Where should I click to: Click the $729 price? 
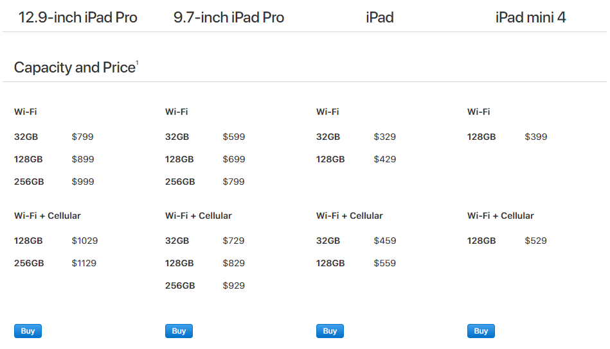233,241
